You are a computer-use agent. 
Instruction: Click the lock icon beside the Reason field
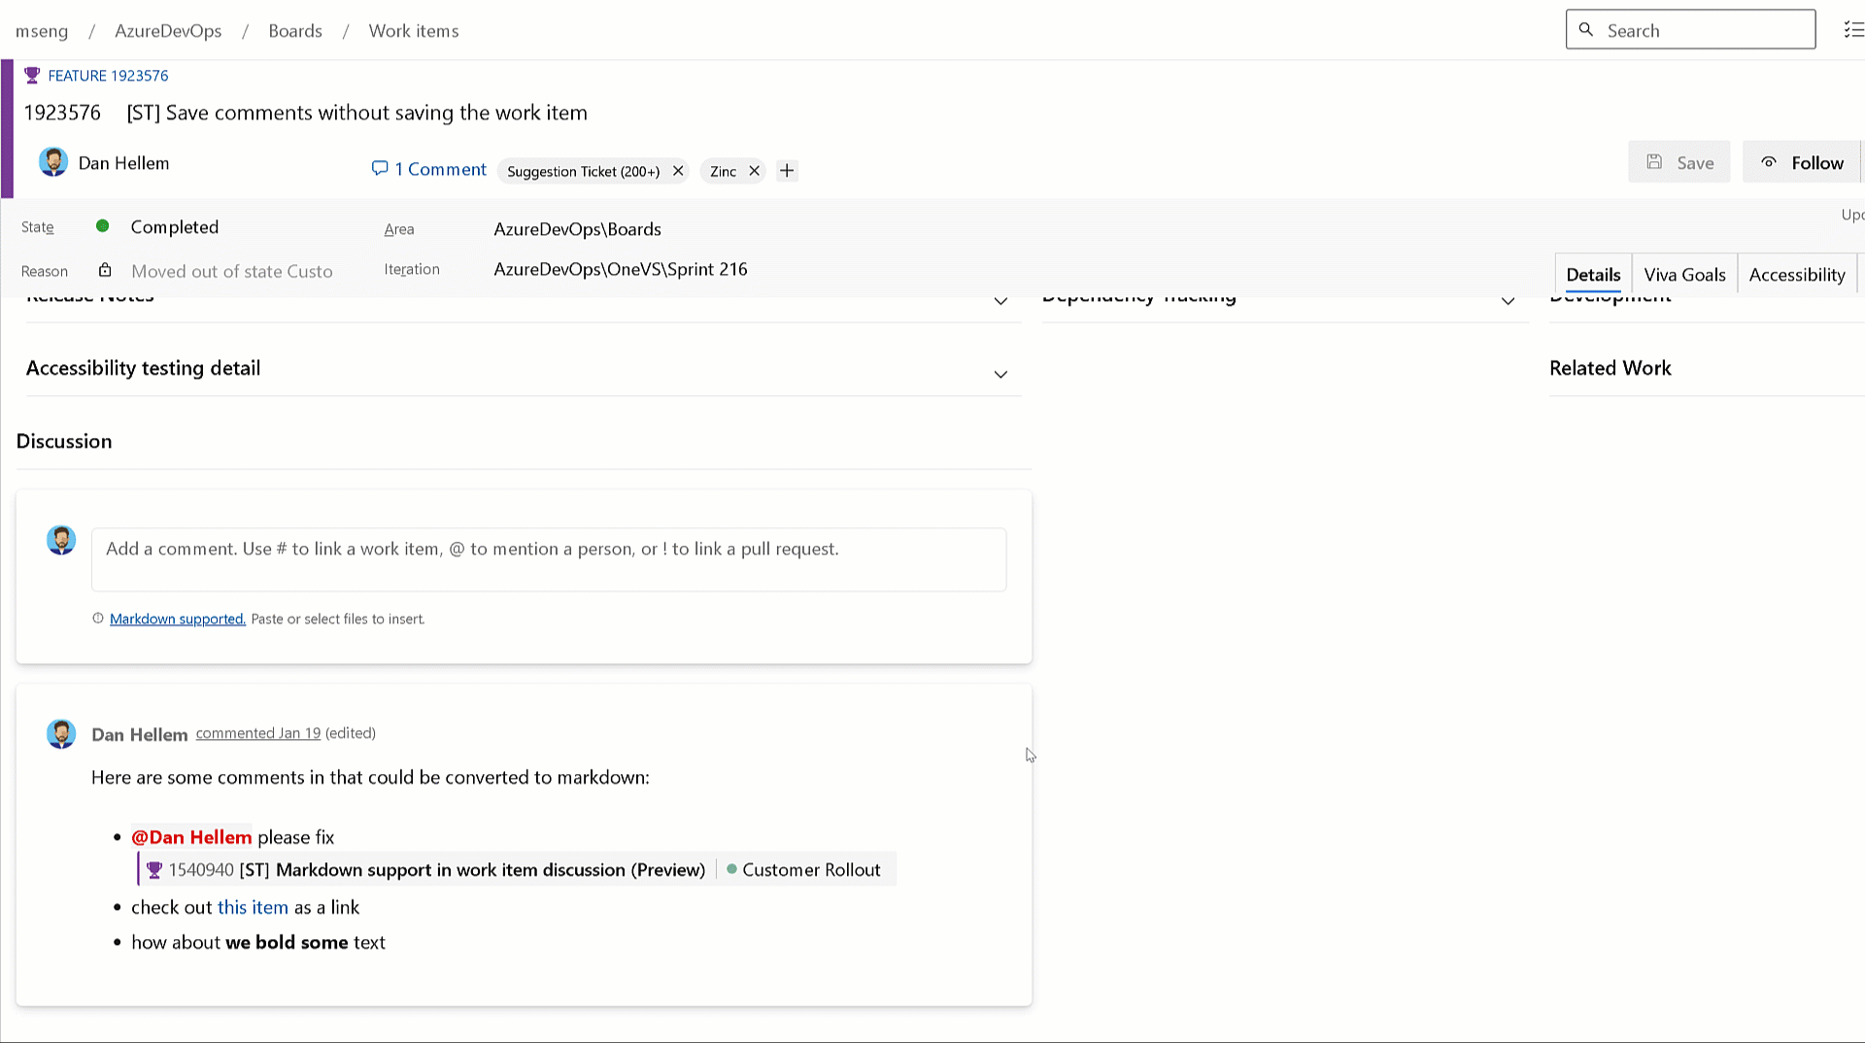click(105, 270)
